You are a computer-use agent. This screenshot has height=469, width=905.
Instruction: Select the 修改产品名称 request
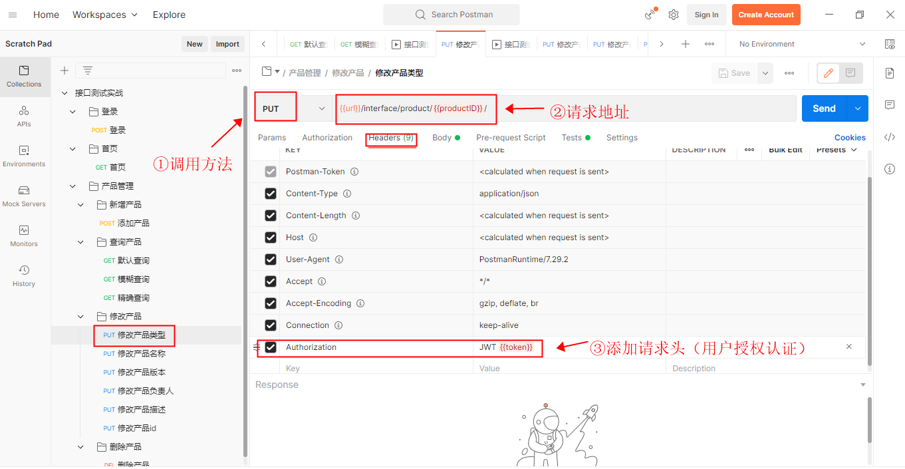(x=142, y=354)
